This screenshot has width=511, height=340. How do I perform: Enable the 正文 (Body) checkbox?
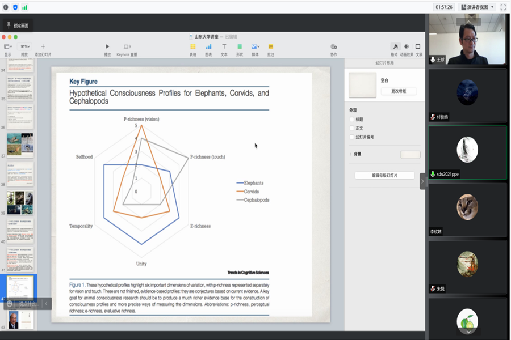[x=352, y=128]
